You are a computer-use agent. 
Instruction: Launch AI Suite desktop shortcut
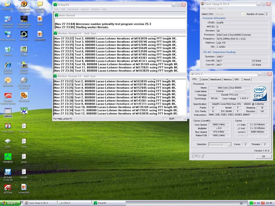coord(8,175)
